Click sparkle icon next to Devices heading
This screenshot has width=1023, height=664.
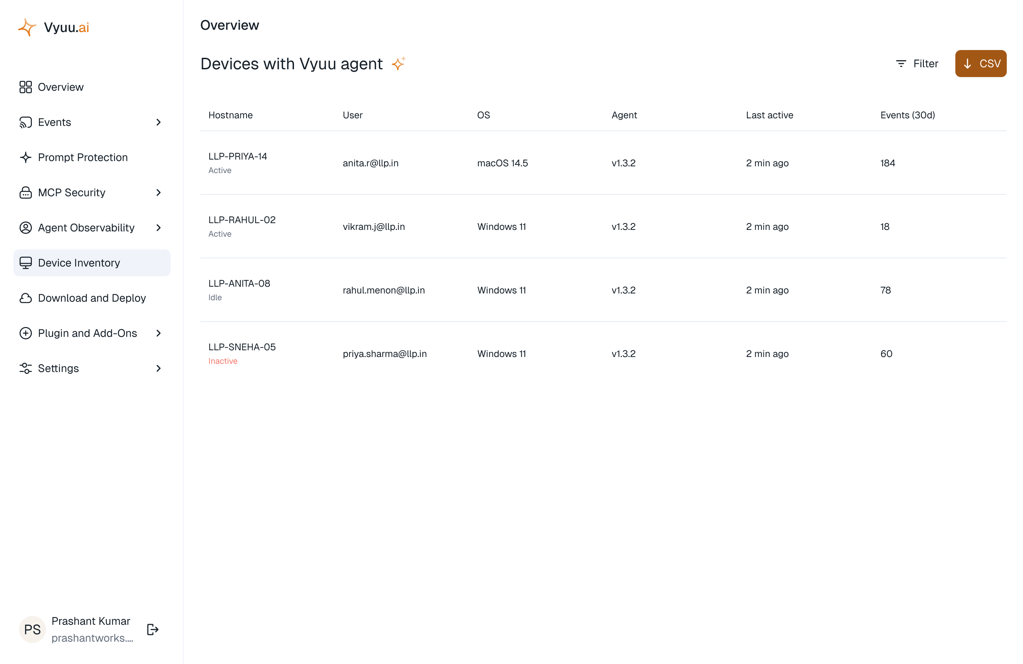(x=399, y=64)
